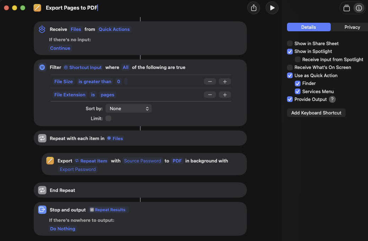Change the File Extension property token
The image size is (368, 241).
click(70, 95)
